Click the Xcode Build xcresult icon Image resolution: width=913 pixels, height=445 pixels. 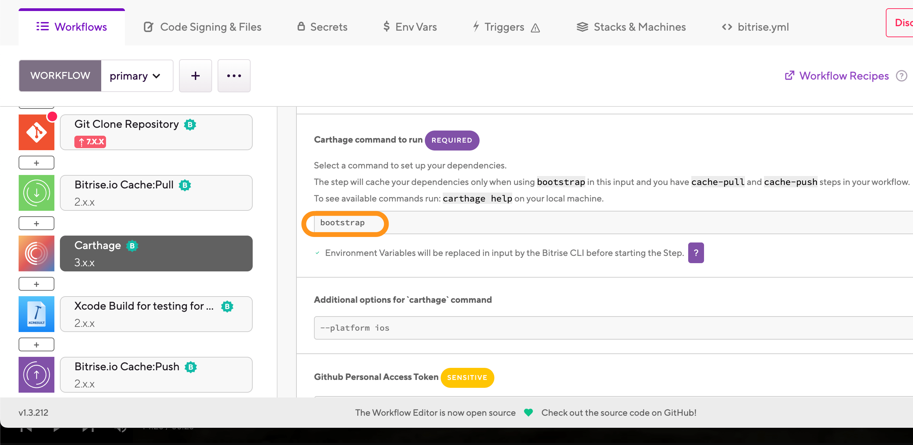coord(36,314)
